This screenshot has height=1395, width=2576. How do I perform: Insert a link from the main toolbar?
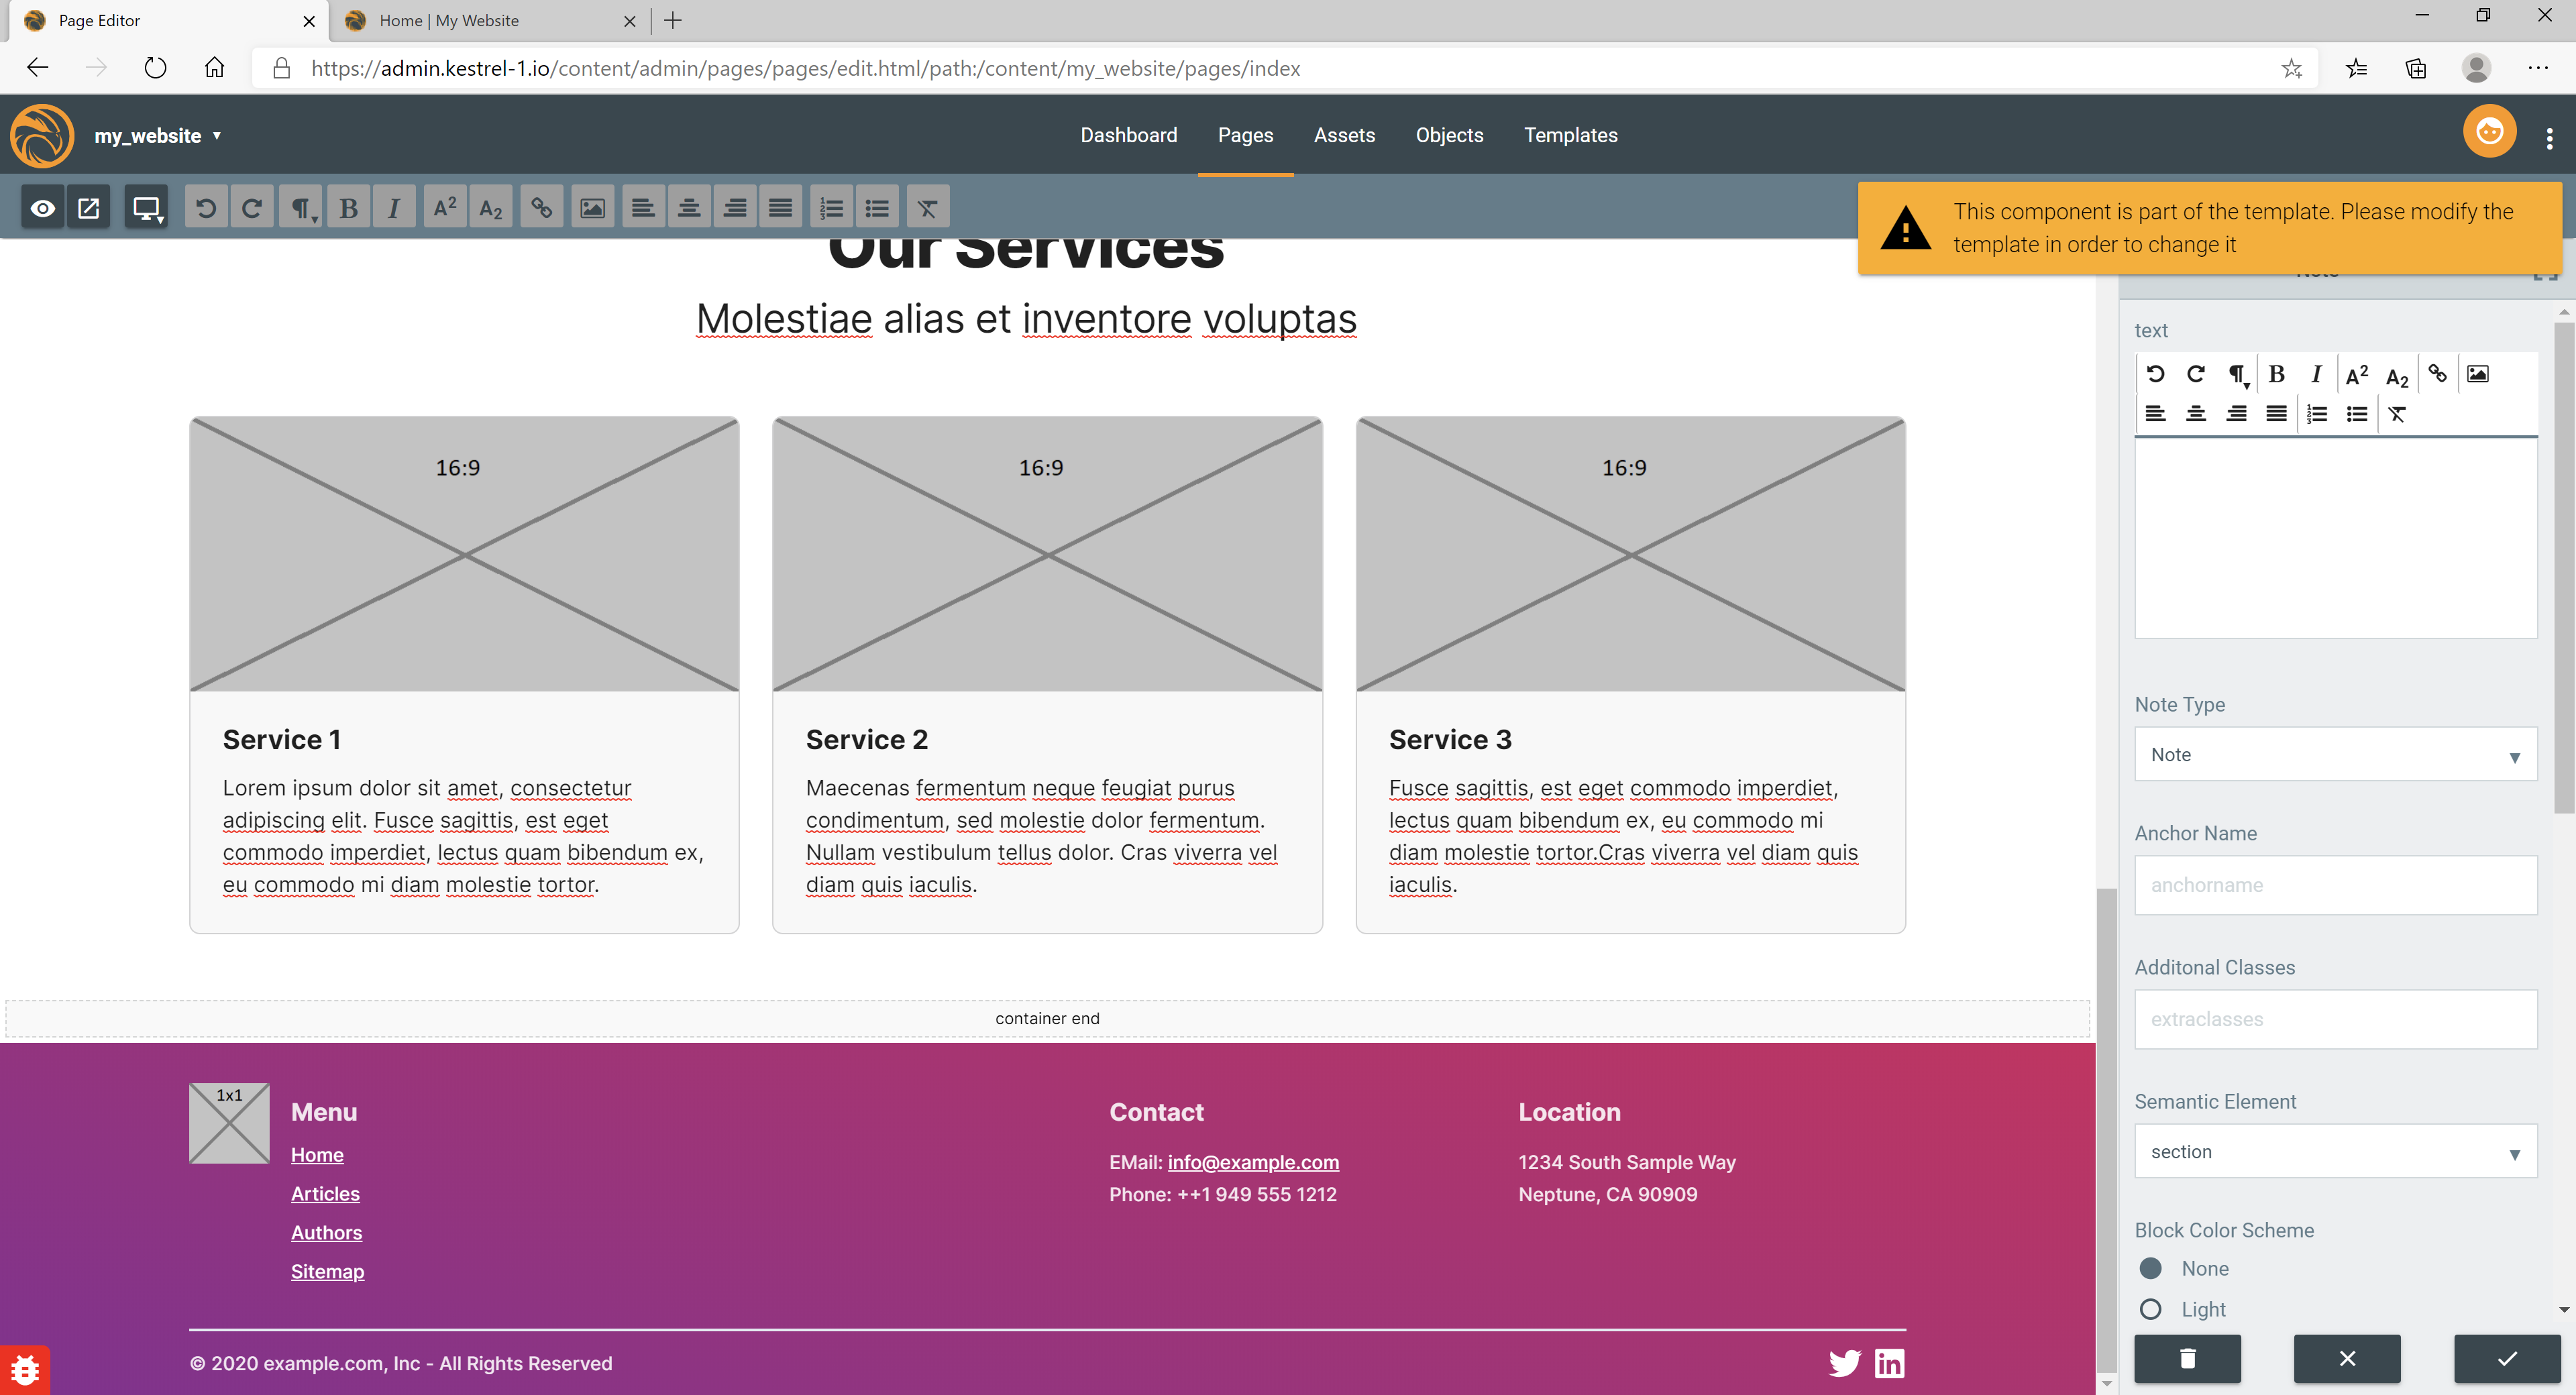pyautogui.click(x=541, y=208)
